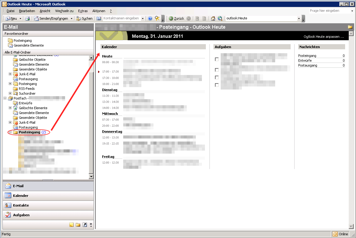
Task: Click the folder tree scrollbar down arrow
Action: (91, 177)
